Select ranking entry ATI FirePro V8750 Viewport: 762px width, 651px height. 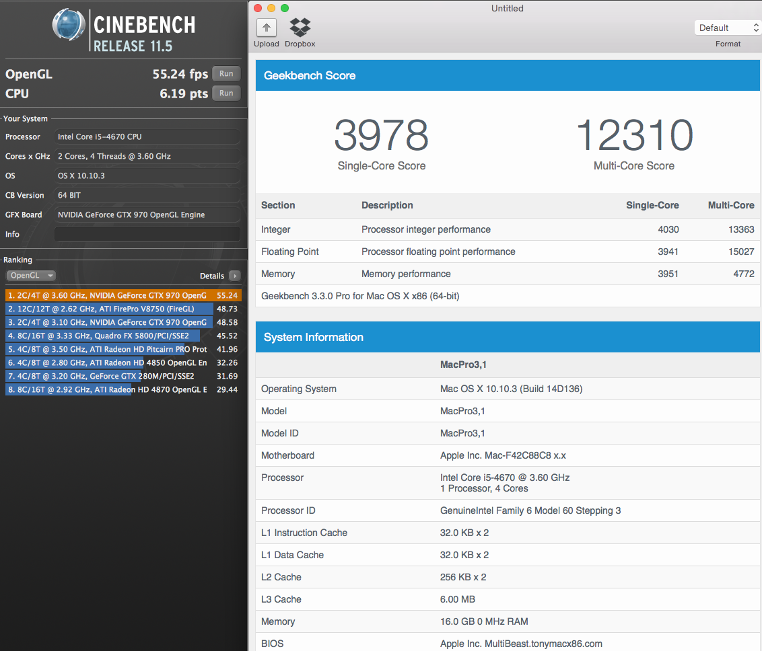[123, 309]
